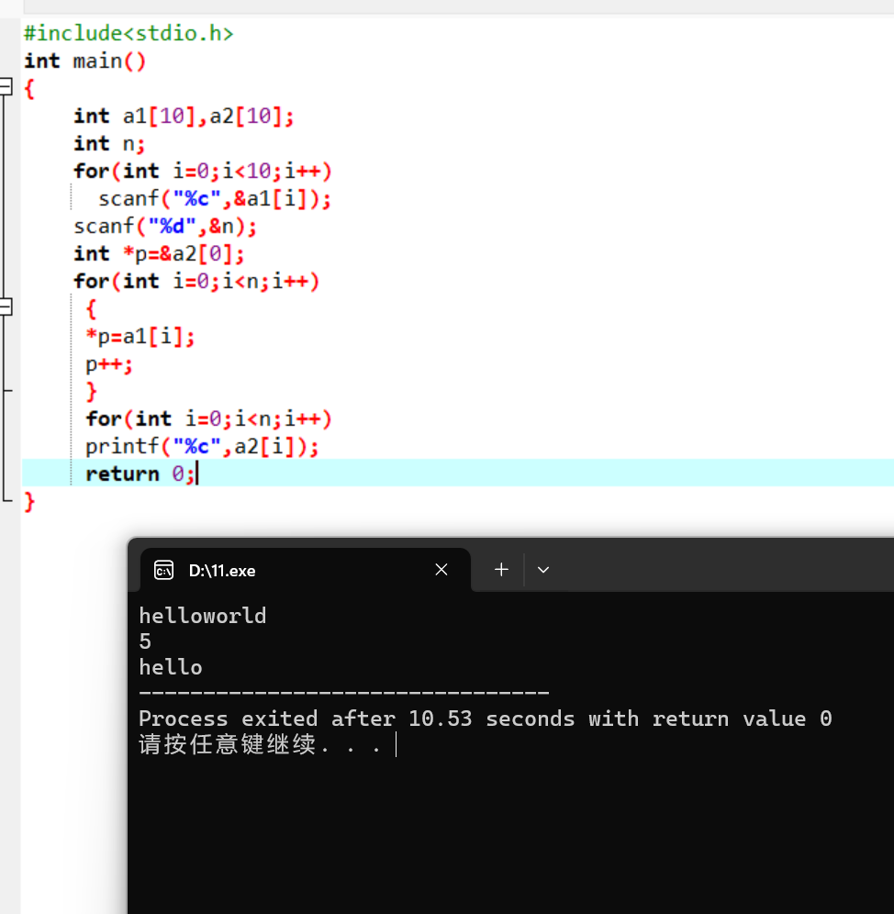Click the scanf("%c",&a1[i]) line
The width and height of the screenshot is (894, 914).
coord(215,199)
